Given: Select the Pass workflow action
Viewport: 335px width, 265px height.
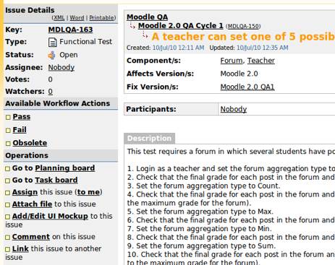Looking at the screenshot, I should click(x=22, y=117).
